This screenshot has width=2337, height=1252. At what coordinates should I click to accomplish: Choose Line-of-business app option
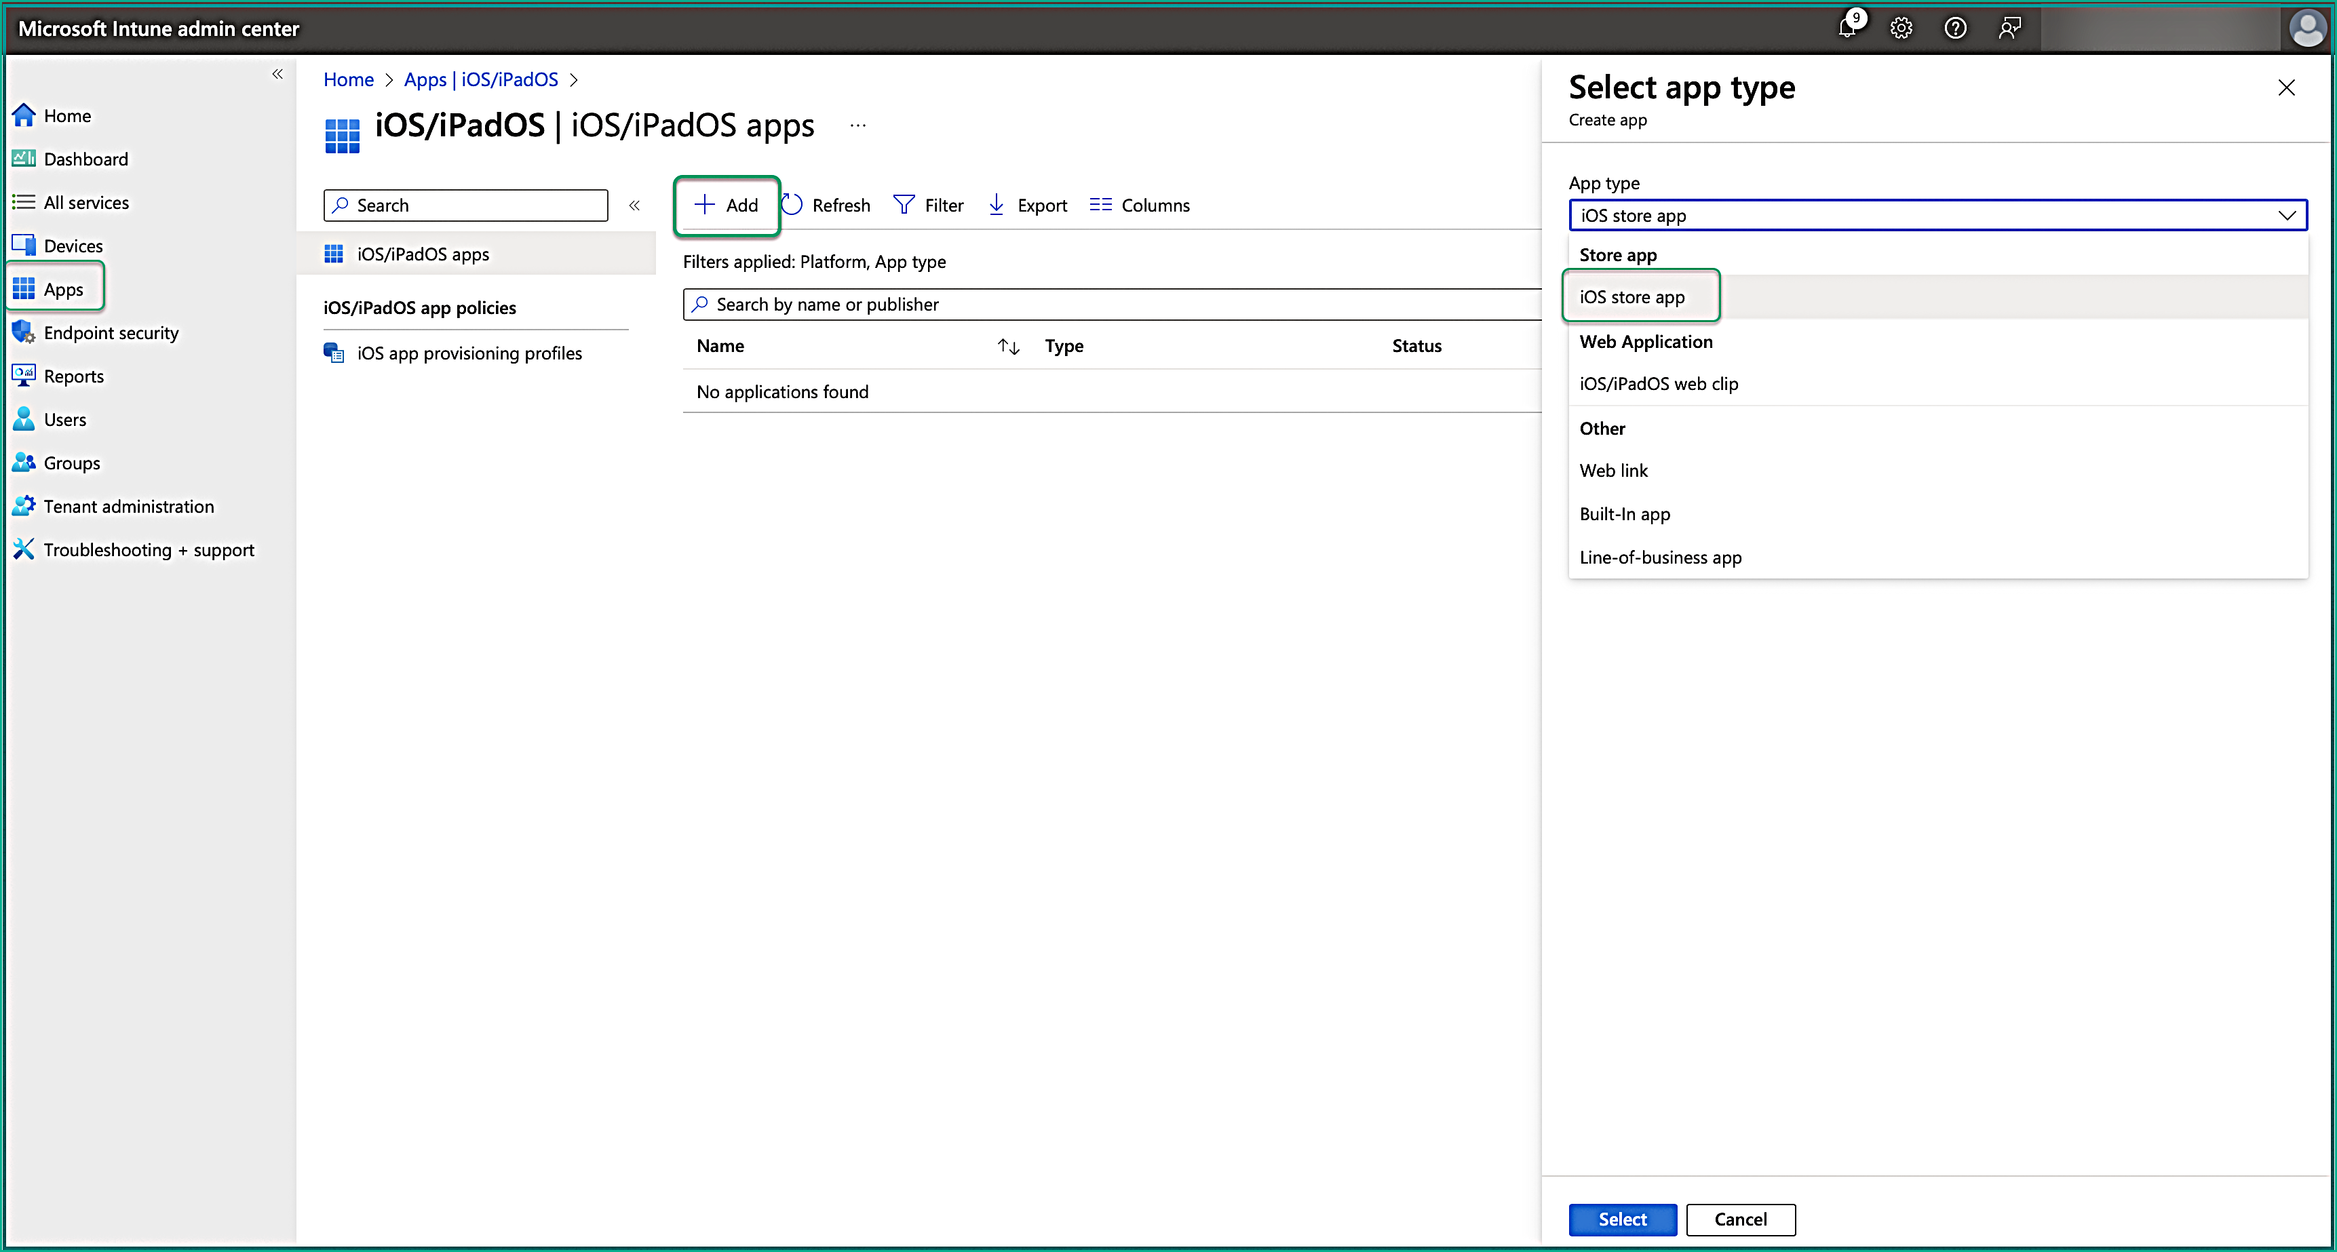coord(1660,558)
